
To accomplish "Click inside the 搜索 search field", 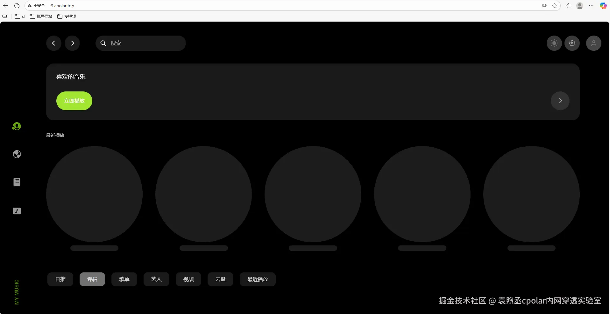I will [x=143, y=43].
